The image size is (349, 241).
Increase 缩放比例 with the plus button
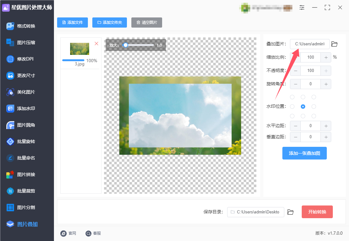coord(326,57)
